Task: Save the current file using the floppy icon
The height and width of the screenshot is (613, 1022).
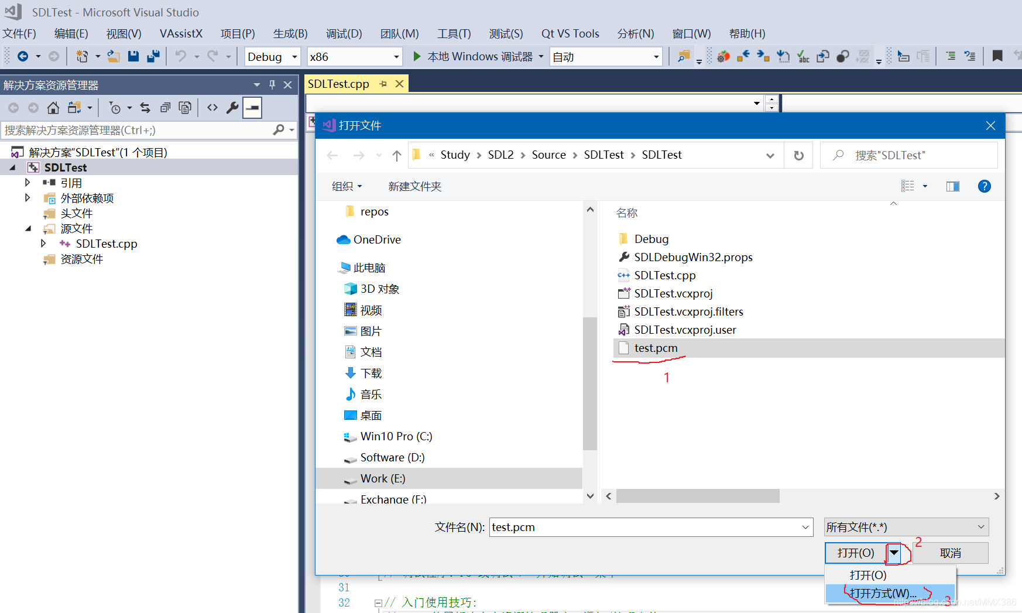Action: point(133,56)
